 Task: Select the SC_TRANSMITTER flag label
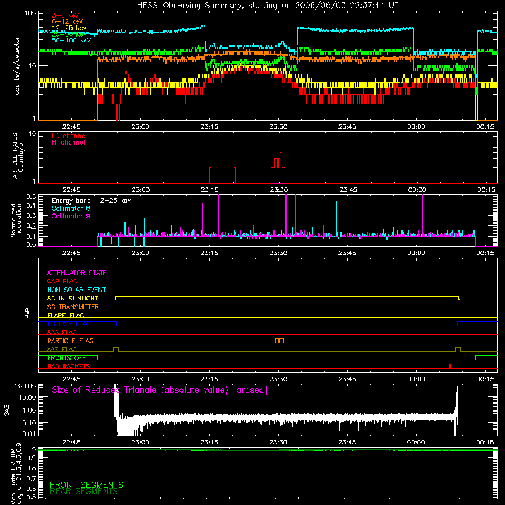pyautogui.click(x=73, y=306)
